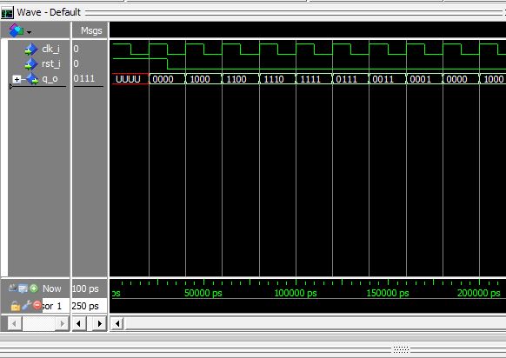Click the clk_i value 0 in Msgs column
Screen dimensions: 506x358
pyautogui.click(x=76, y=49)
